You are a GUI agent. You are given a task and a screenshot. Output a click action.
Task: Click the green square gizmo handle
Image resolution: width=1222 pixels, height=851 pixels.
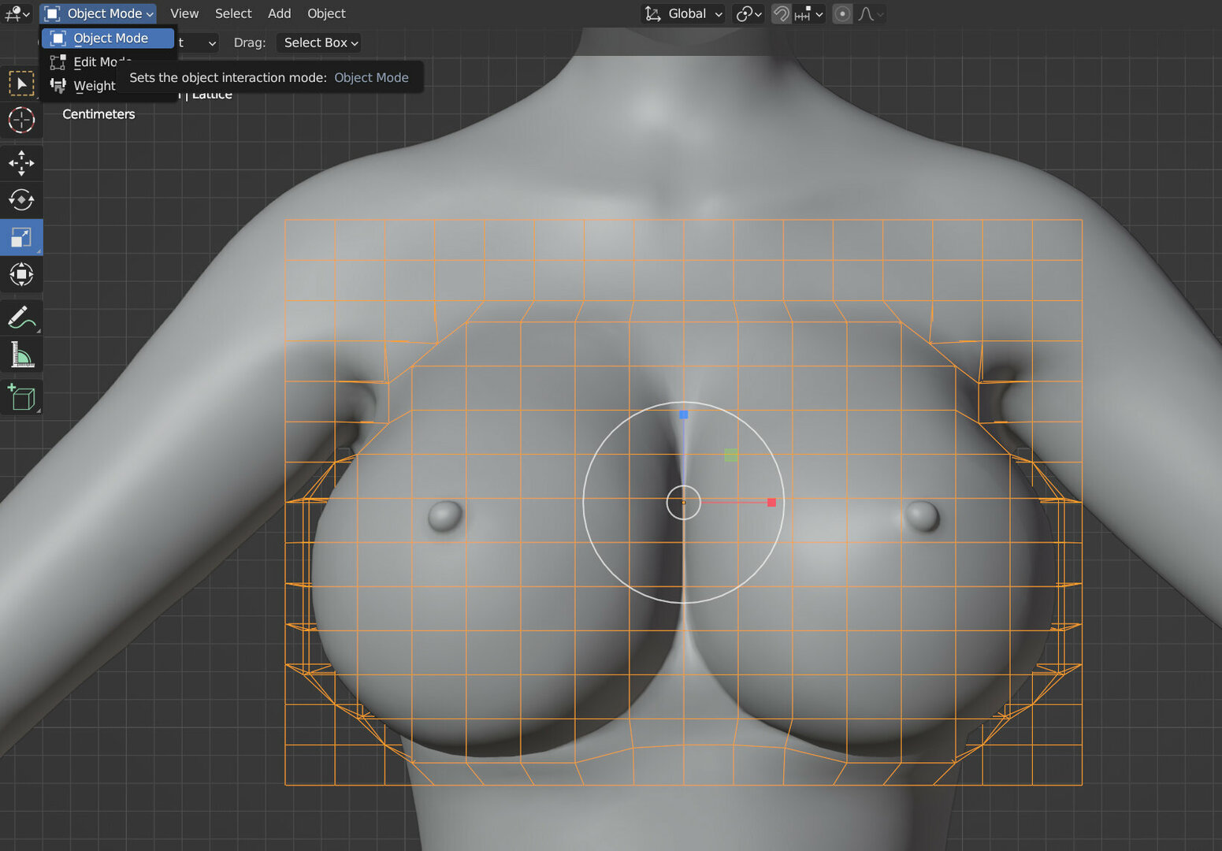(x=730, y=455)
